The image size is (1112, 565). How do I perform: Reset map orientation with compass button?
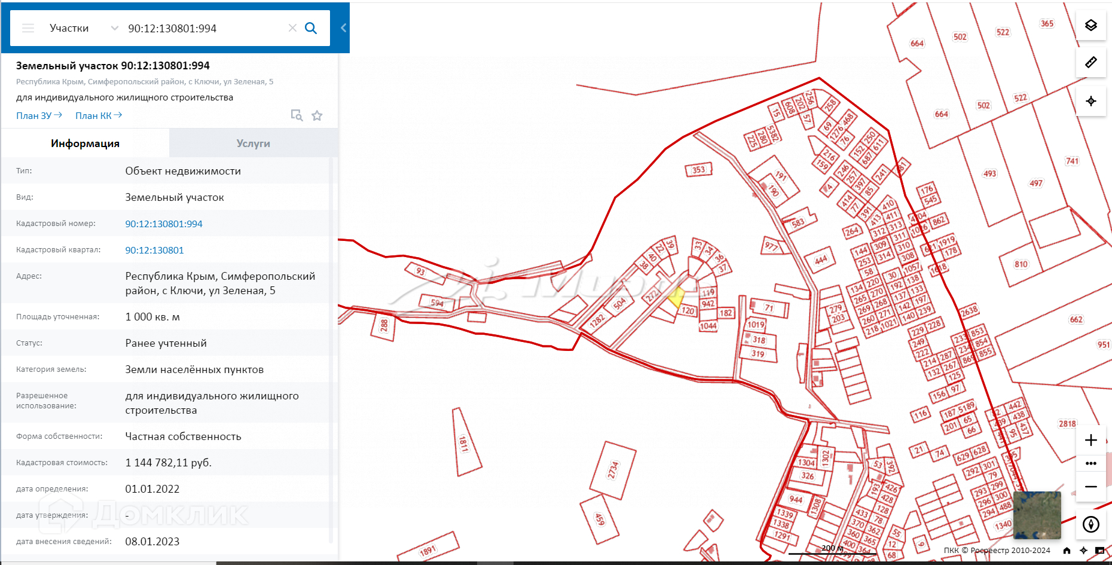coord(1090,524)
